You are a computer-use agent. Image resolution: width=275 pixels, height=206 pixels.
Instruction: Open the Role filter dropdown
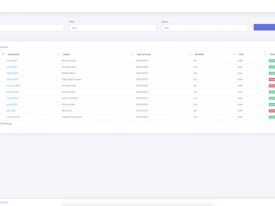[x=113, y=27]
